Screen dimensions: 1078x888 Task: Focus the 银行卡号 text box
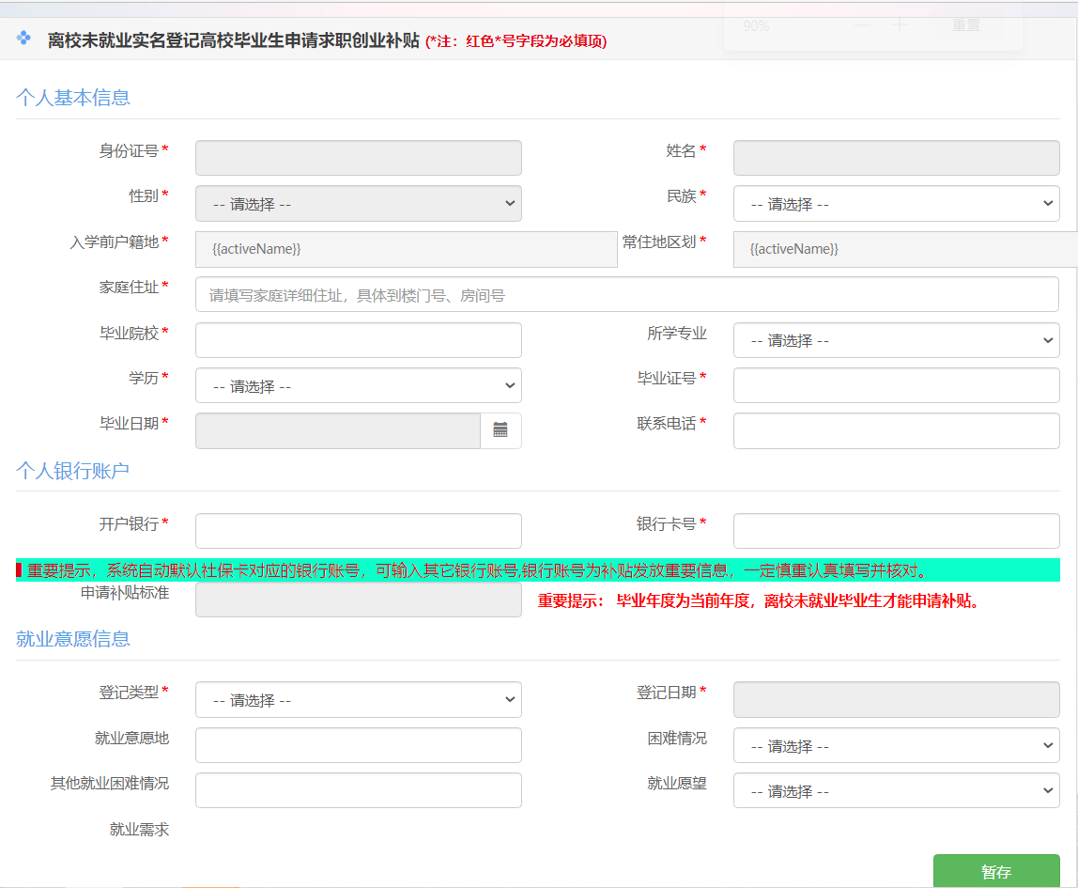tap(896, 531)
